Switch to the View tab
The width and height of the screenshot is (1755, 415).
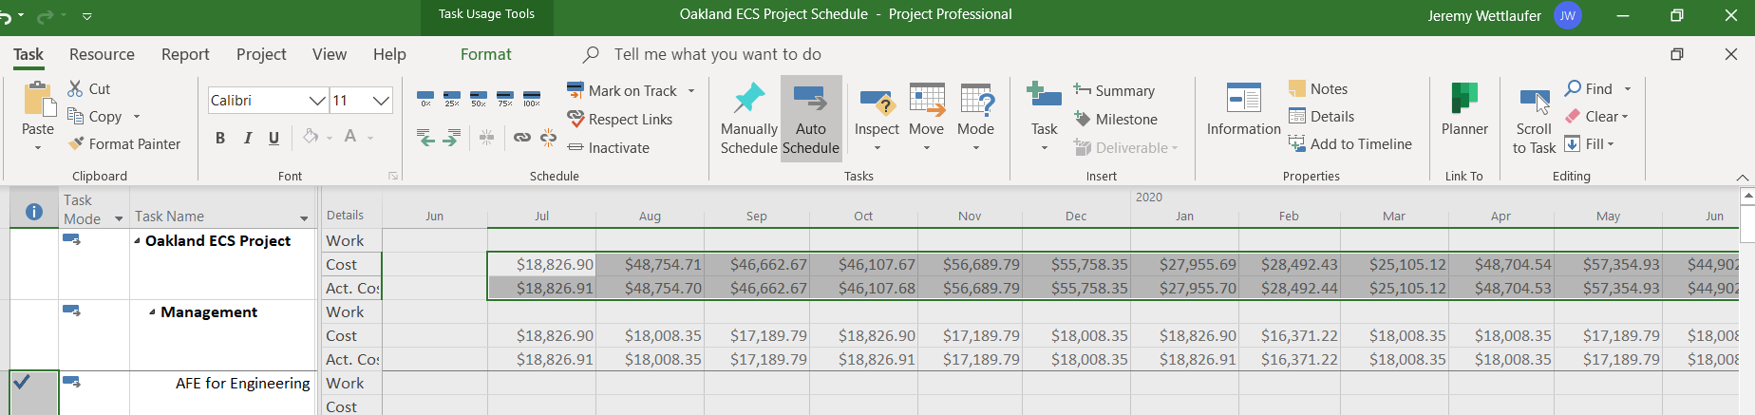(x=330, y=54)
